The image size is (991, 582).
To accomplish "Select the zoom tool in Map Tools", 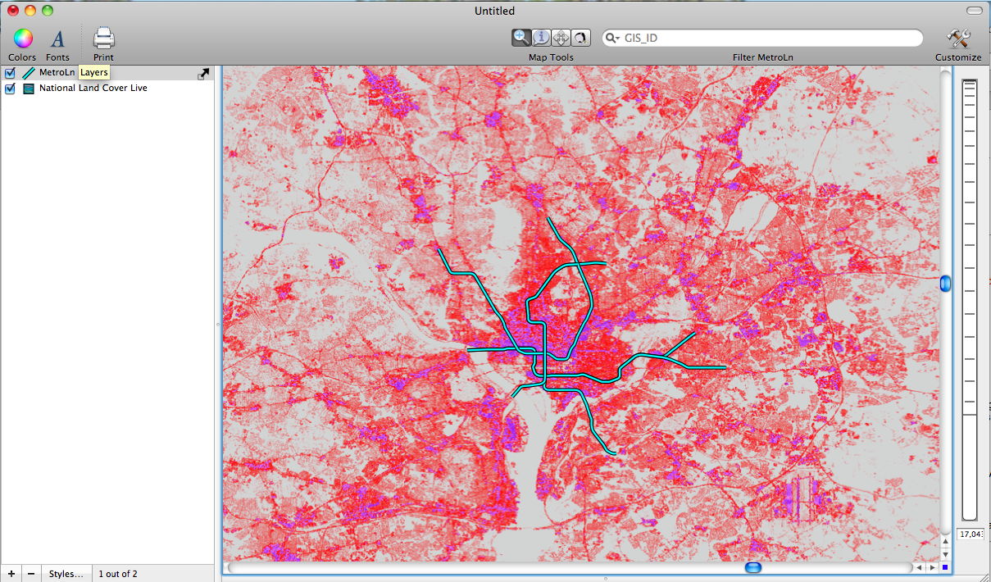I will (521, 37).
